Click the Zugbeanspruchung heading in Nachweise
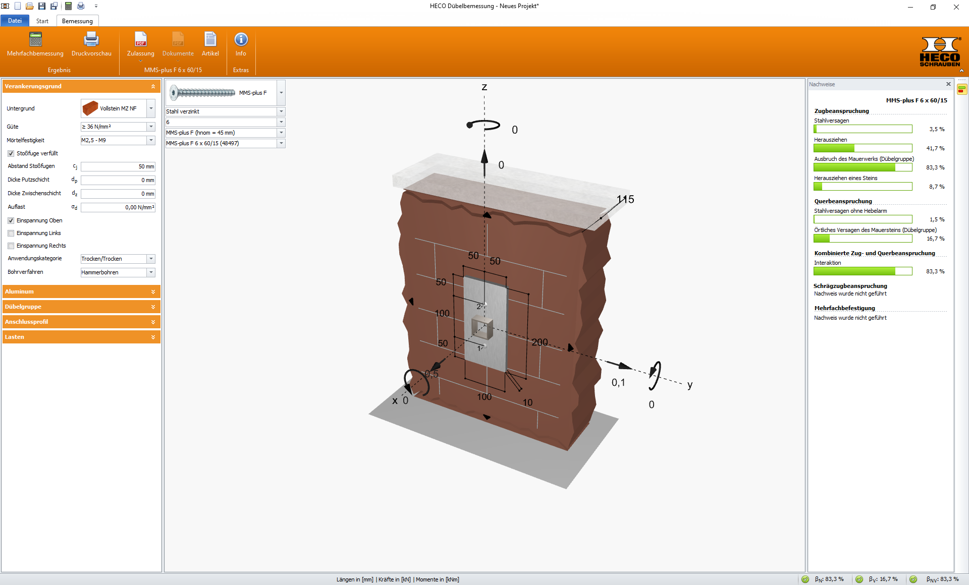Image resolution: width=969 pixels, height=585 pixels. (841, 111)
